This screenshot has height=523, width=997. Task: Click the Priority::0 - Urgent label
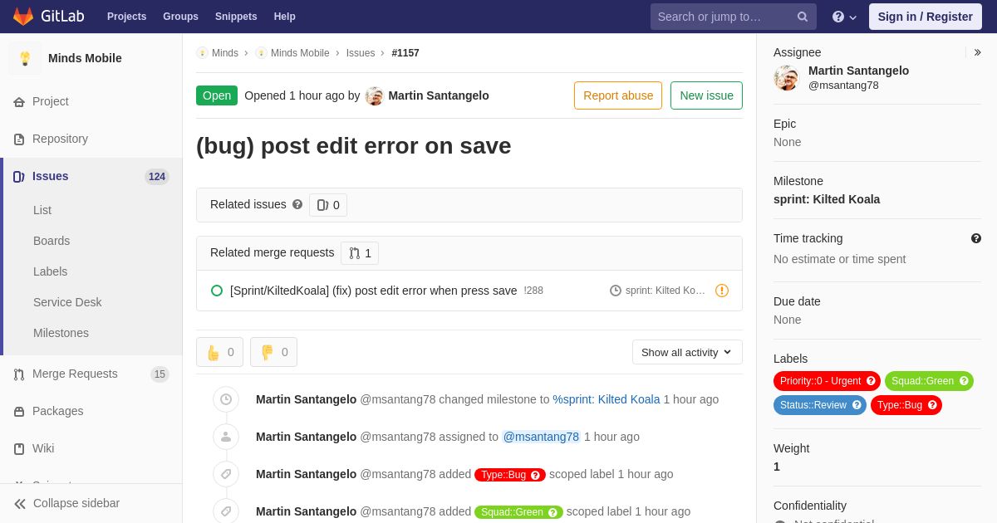[827, 381]
